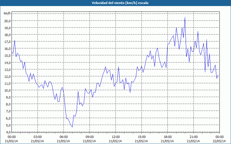Click the 11,0 y-axis label
The height and width of the screenshot is (144, 231).
8,83
